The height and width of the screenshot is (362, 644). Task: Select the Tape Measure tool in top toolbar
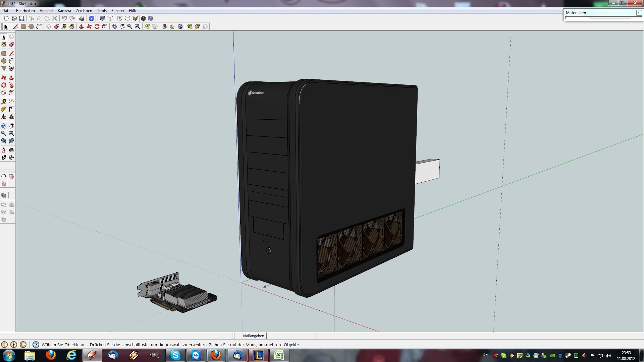click(x=64, y=26)
